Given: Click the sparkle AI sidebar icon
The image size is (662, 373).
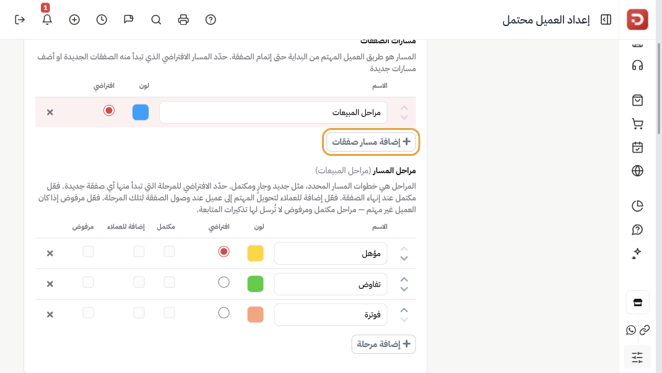Looking at the screenshot, I should 637,253.
